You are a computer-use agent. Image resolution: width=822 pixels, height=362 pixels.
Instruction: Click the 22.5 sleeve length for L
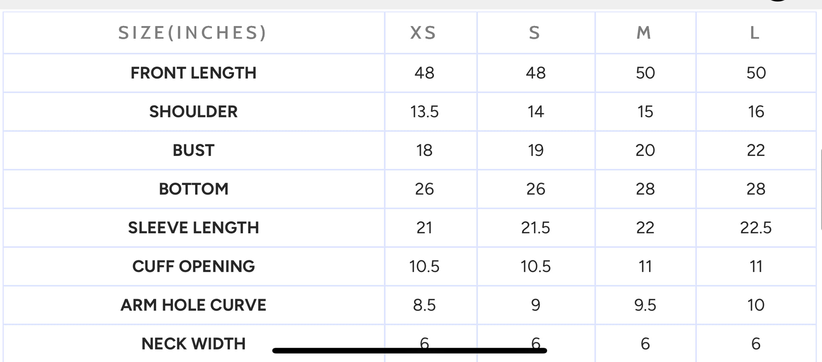point(756,228)
